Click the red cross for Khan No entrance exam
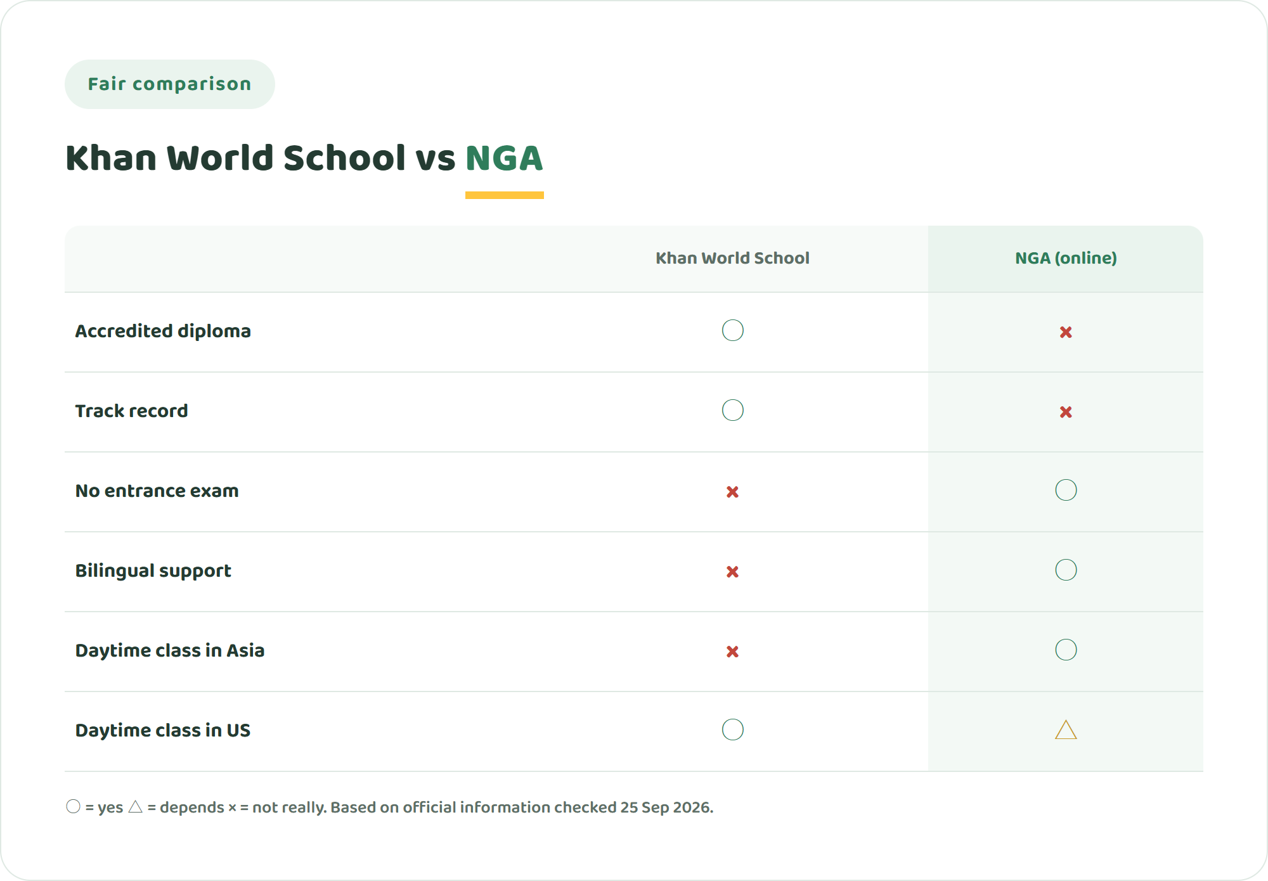The width and height of the screenshot is (1268, 881). (x=732, y=492)
